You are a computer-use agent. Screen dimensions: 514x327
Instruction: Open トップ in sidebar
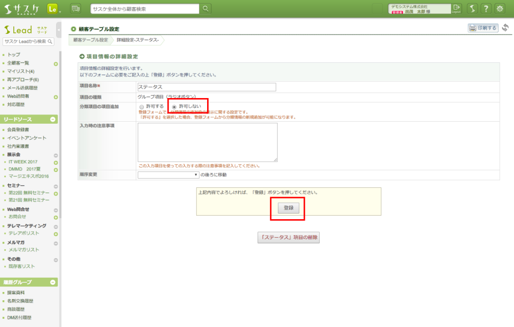pyautogui.click(x=14, y=54)
